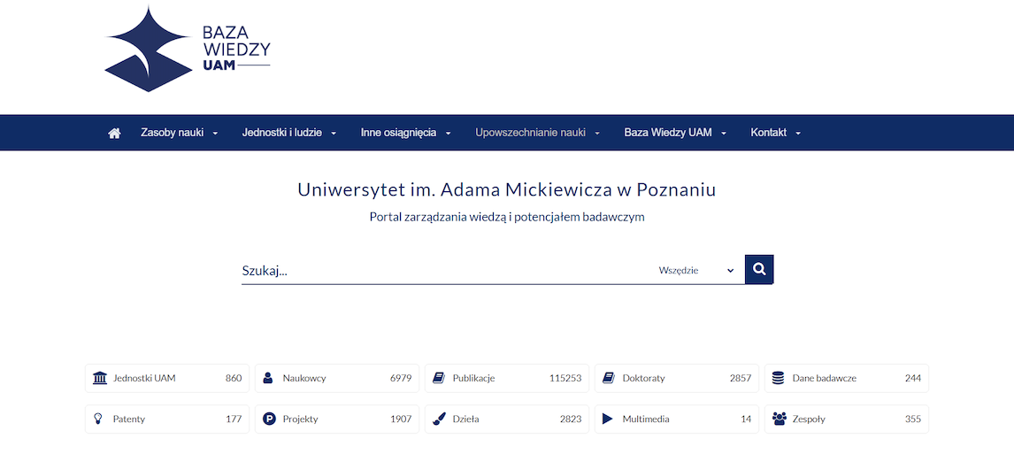Open the Dane badawcze label link
1014x462 pixels.
pyautogui.click(x=824, y=379)
